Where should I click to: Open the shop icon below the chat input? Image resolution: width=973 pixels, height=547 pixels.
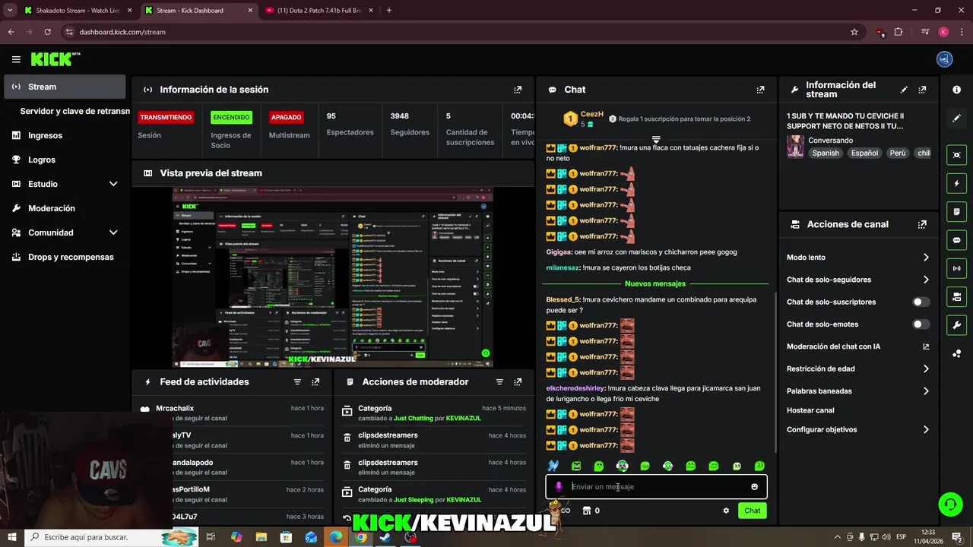(x=586, y=511)
